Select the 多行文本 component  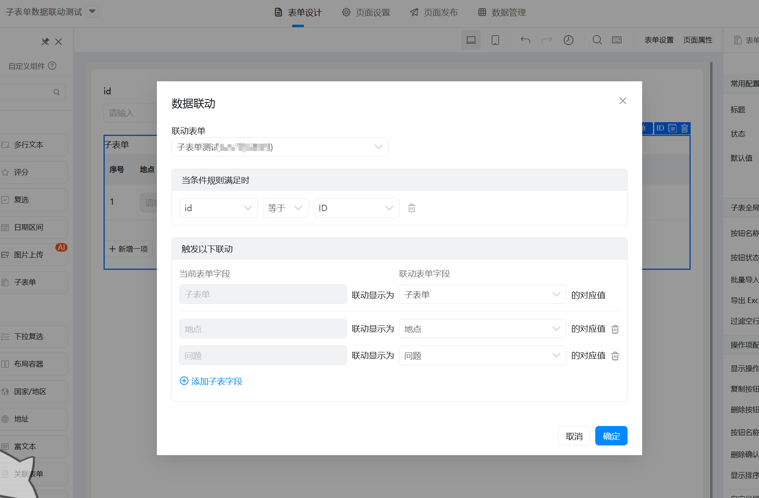34,145
